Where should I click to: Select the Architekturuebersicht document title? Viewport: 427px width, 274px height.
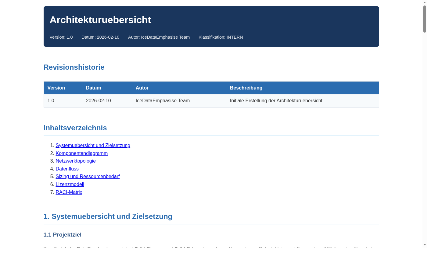(100, 20)
